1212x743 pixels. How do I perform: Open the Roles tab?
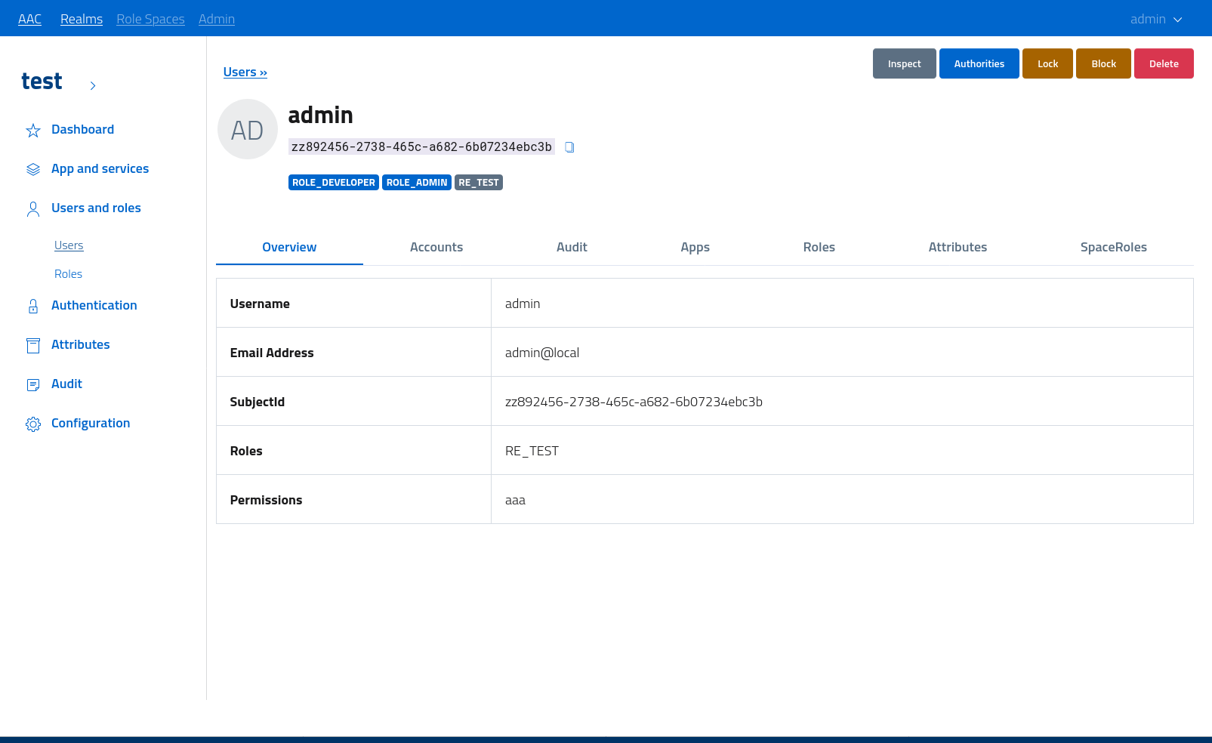coord(819,247)
